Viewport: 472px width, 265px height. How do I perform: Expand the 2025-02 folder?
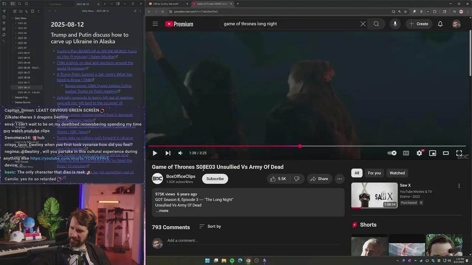[x=22, y=23]
